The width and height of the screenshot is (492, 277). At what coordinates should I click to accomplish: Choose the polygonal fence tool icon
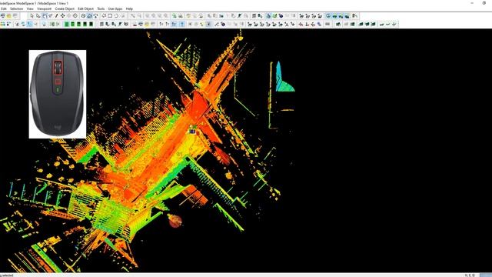click(104, 15)
